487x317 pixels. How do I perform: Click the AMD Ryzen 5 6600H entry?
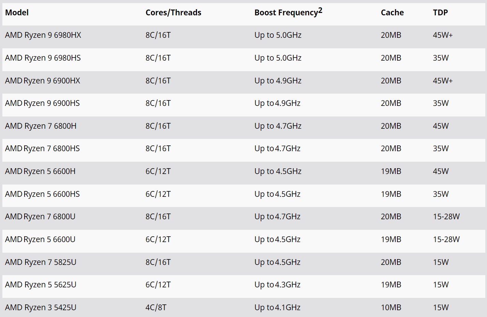pos(40,171)
